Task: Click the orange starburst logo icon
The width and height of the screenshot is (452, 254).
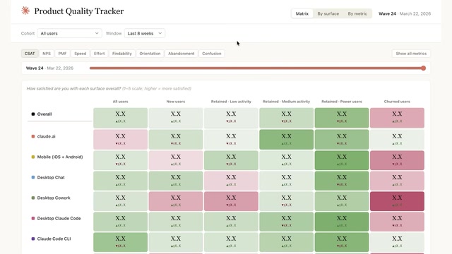Action: tap(25, 11)
